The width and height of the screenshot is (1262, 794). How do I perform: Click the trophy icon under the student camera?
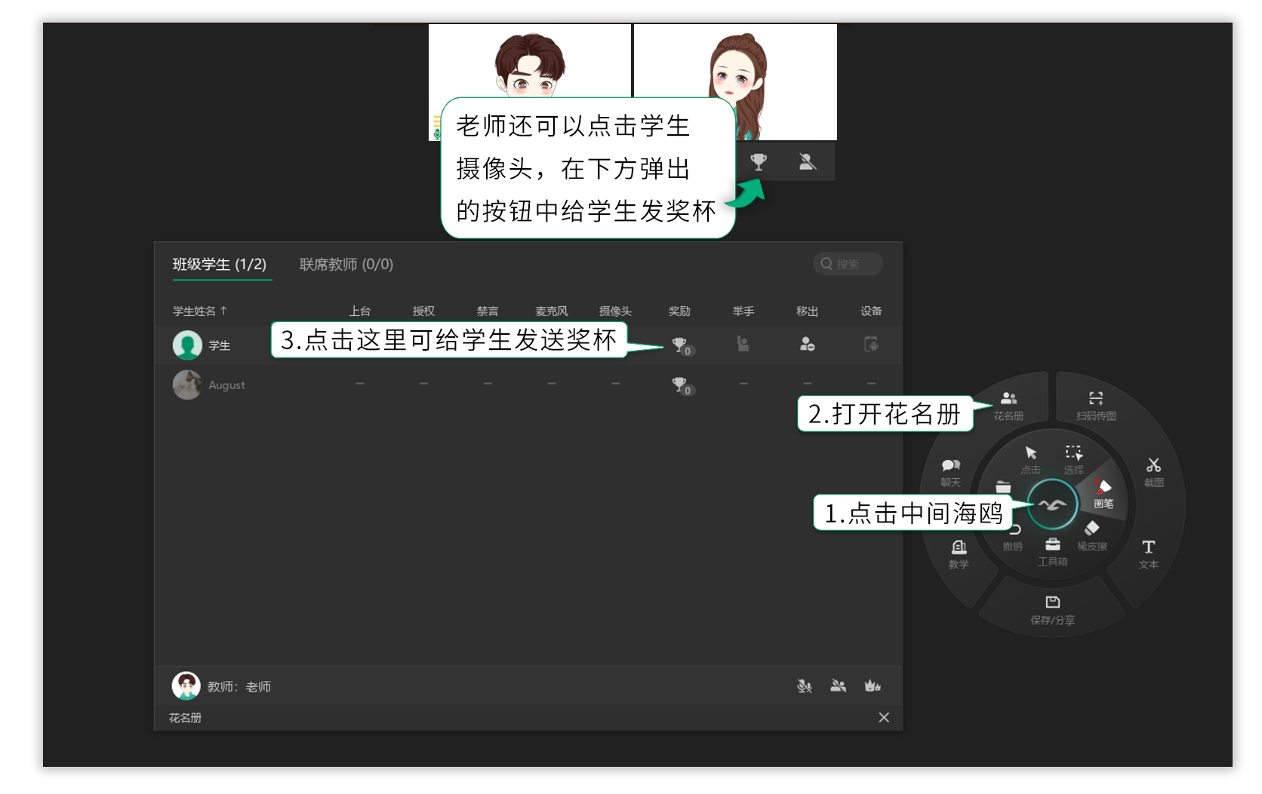point(759,161)
